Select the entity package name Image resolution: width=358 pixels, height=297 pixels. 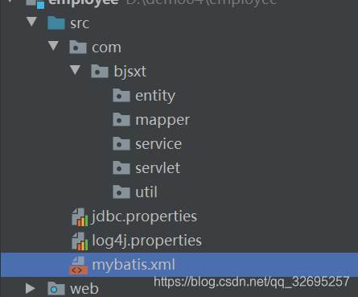[x=155, y=96]
